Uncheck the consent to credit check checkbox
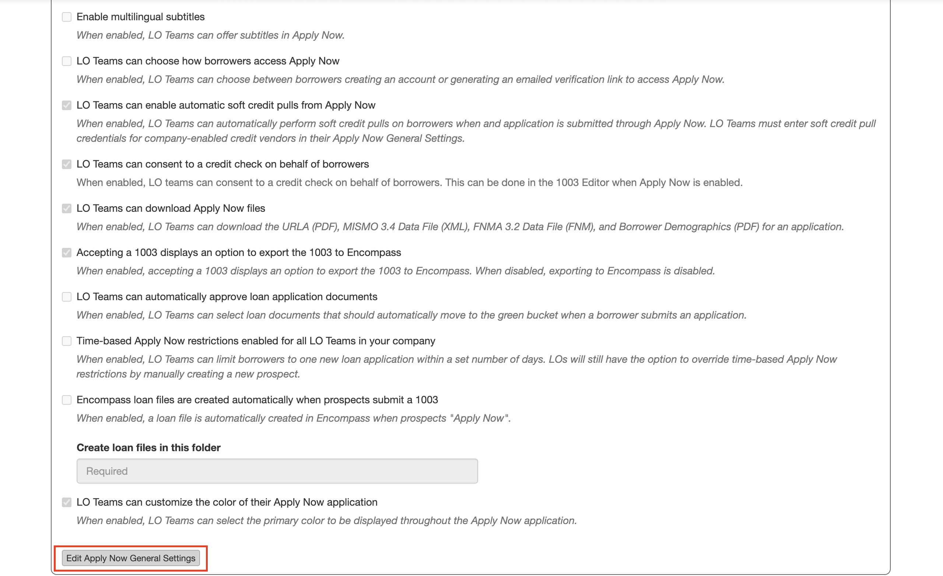 (67, 164)
